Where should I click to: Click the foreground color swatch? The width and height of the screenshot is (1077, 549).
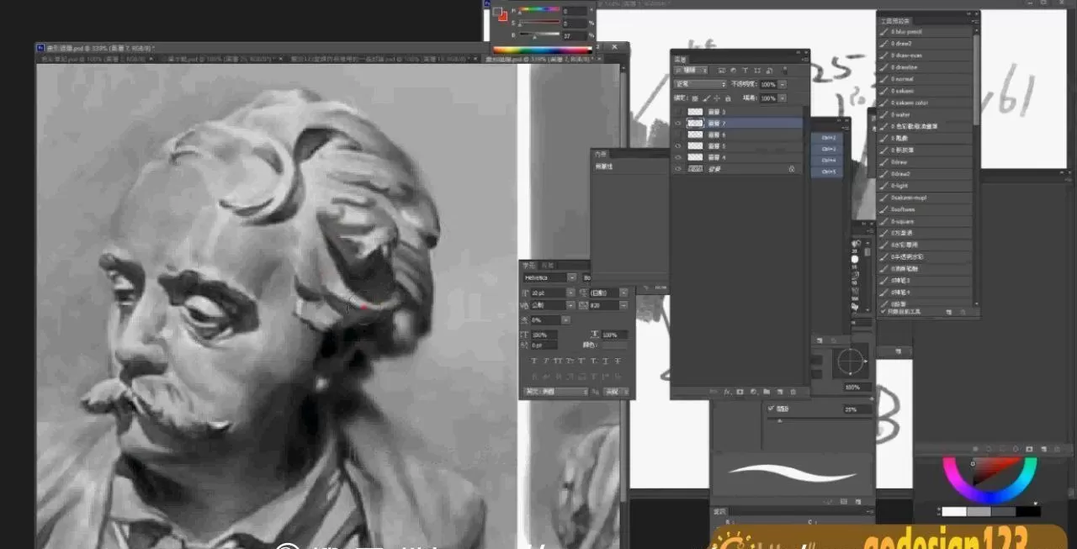pos(498,13)
